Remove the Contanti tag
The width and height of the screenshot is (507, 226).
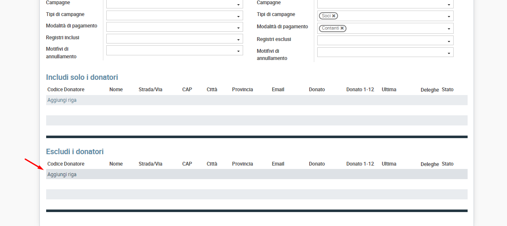(x=342, y=28)
